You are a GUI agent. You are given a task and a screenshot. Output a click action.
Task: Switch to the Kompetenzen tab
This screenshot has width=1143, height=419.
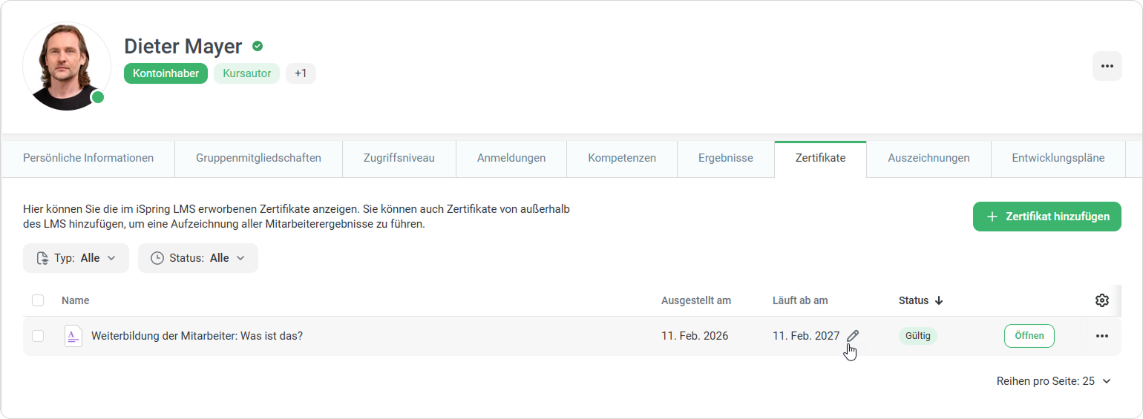[621, 158]
